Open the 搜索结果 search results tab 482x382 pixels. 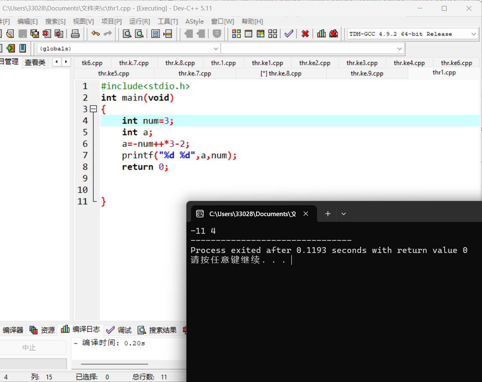point(157,330)
